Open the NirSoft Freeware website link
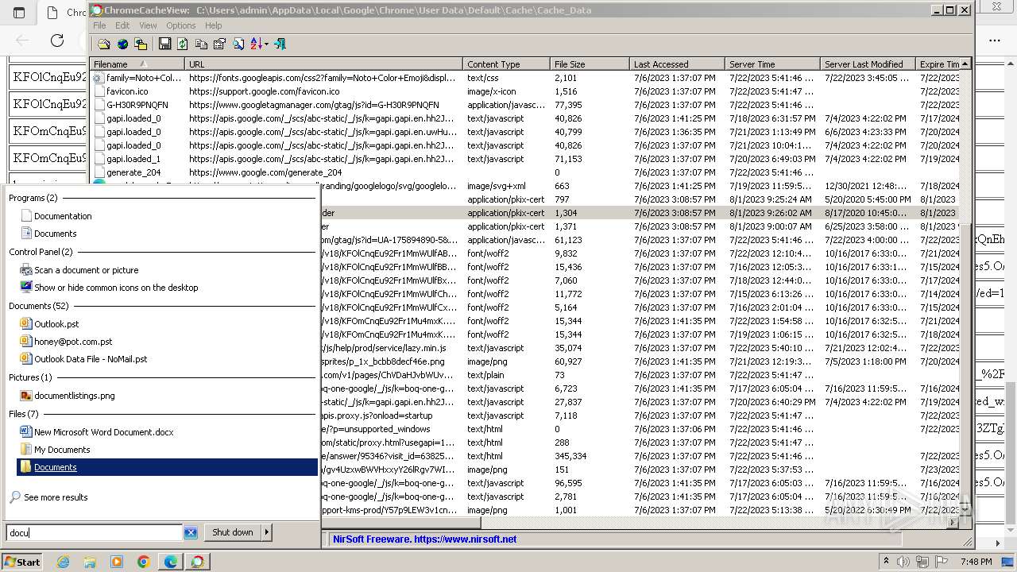 point(424,539)
